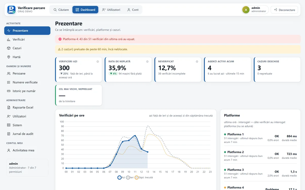
Task: Click the Verificare parcare app logo
Action: [x=11, y=10]
